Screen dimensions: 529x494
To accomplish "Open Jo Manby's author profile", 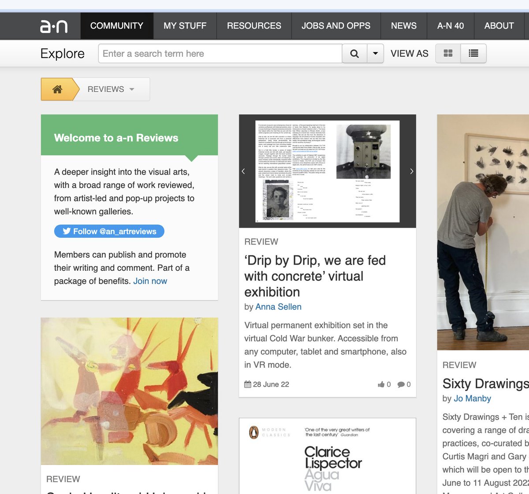I will point(472,398).
